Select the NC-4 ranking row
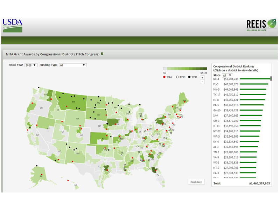280x210 pixels. [241, 79]
